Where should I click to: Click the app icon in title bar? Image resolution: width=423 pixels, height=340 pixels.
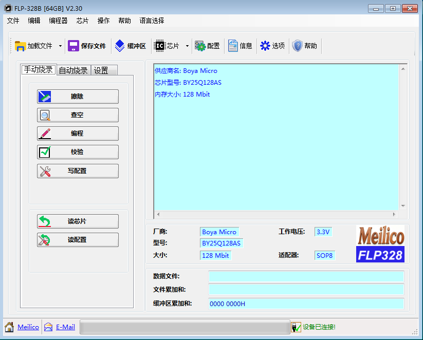8,8
